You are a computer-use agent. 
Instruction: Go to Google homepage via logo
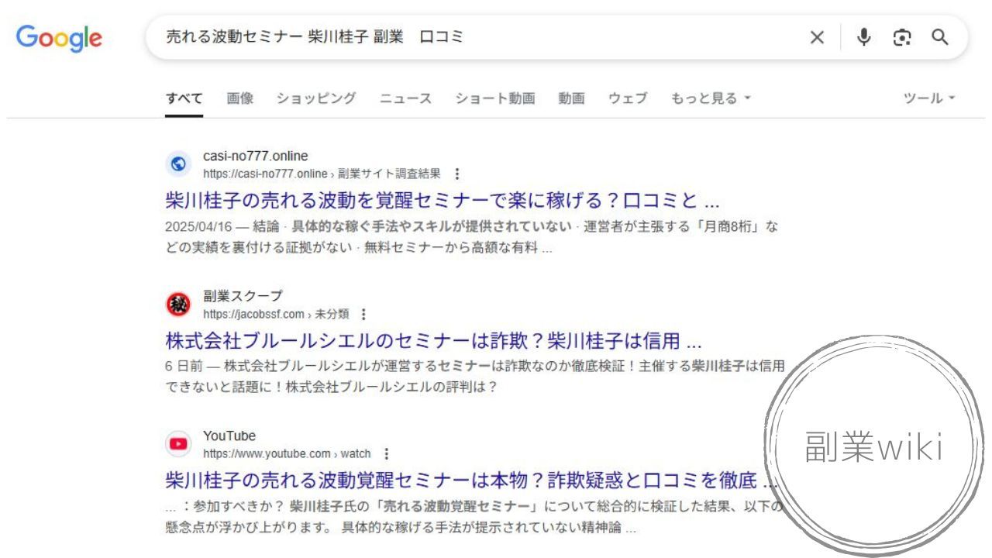[x=59, y=38]
